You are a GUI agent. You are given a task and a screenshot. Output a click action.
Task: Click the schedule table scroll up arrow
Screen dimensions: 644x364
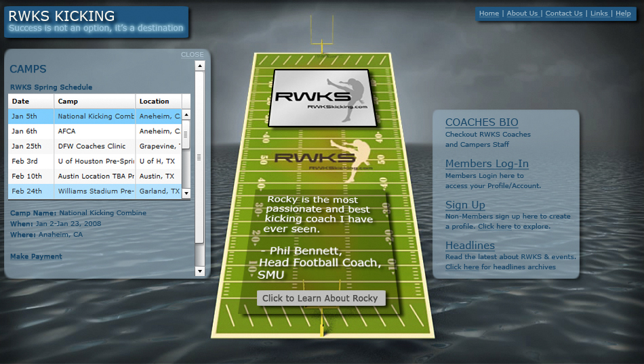click(186, 115)
